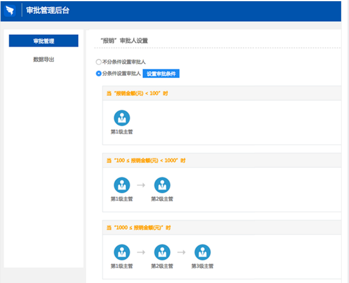
Task: Click the 第2级主管 icon in the last condition
Action: (163, 251)
